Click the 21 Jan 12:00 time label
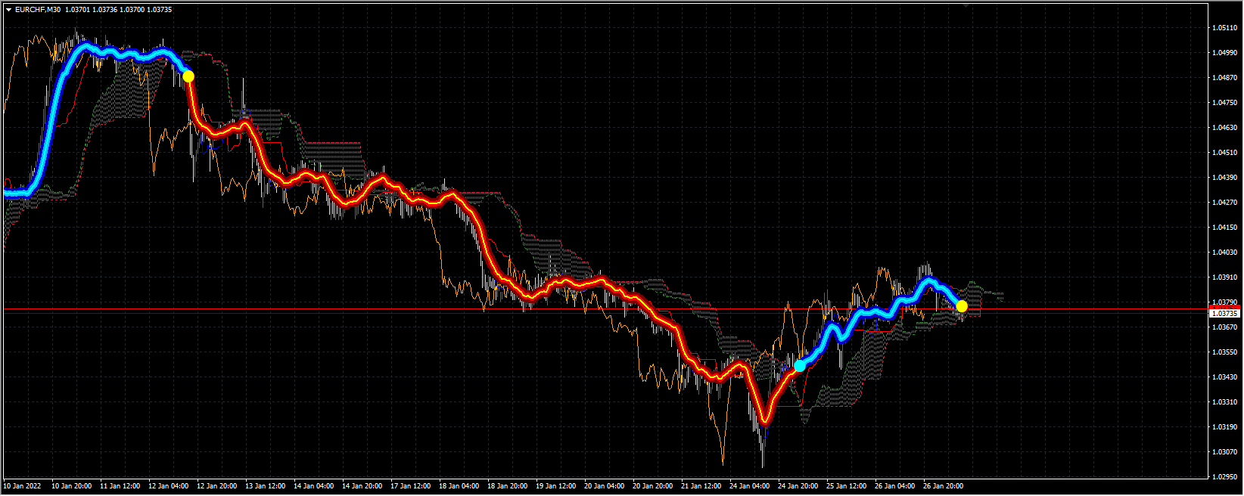 tap(701, 486)
